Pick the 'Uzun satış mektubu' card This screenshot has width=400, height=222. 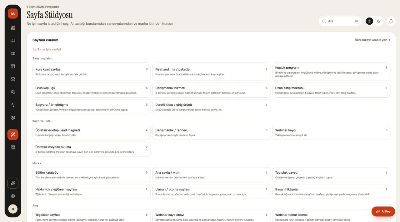point(331,90)
